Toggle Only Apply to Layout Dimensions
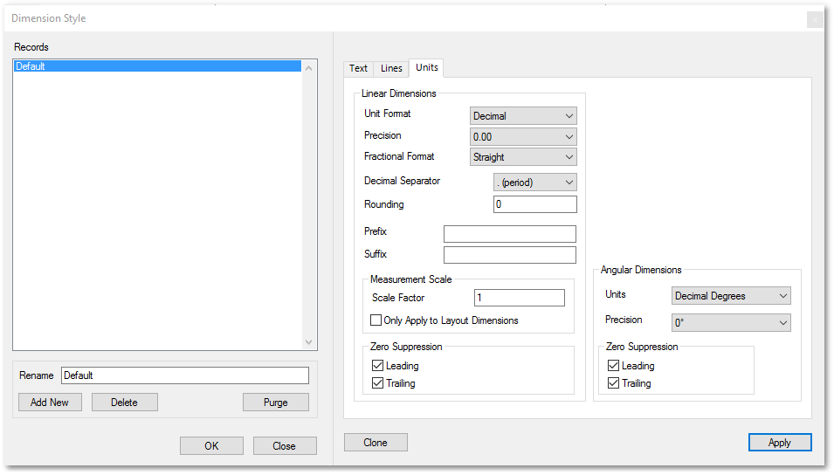 point(376,320)
